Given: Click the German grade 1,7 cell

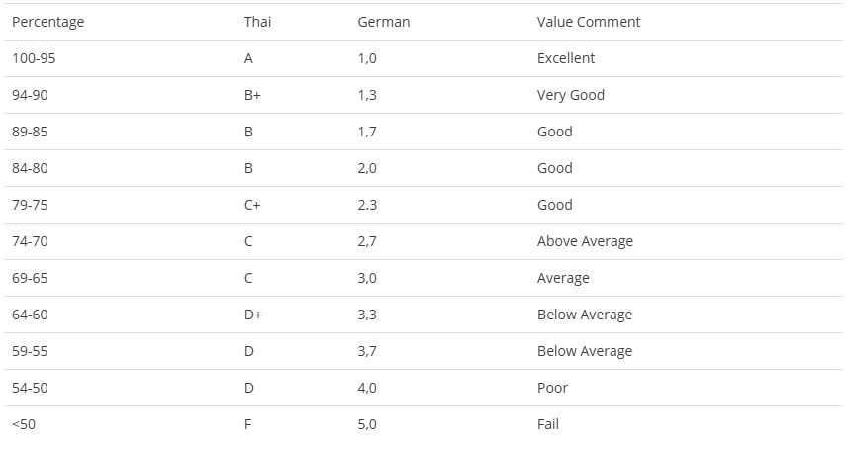Looking at the screenshot, I should (x=367, y=132).
